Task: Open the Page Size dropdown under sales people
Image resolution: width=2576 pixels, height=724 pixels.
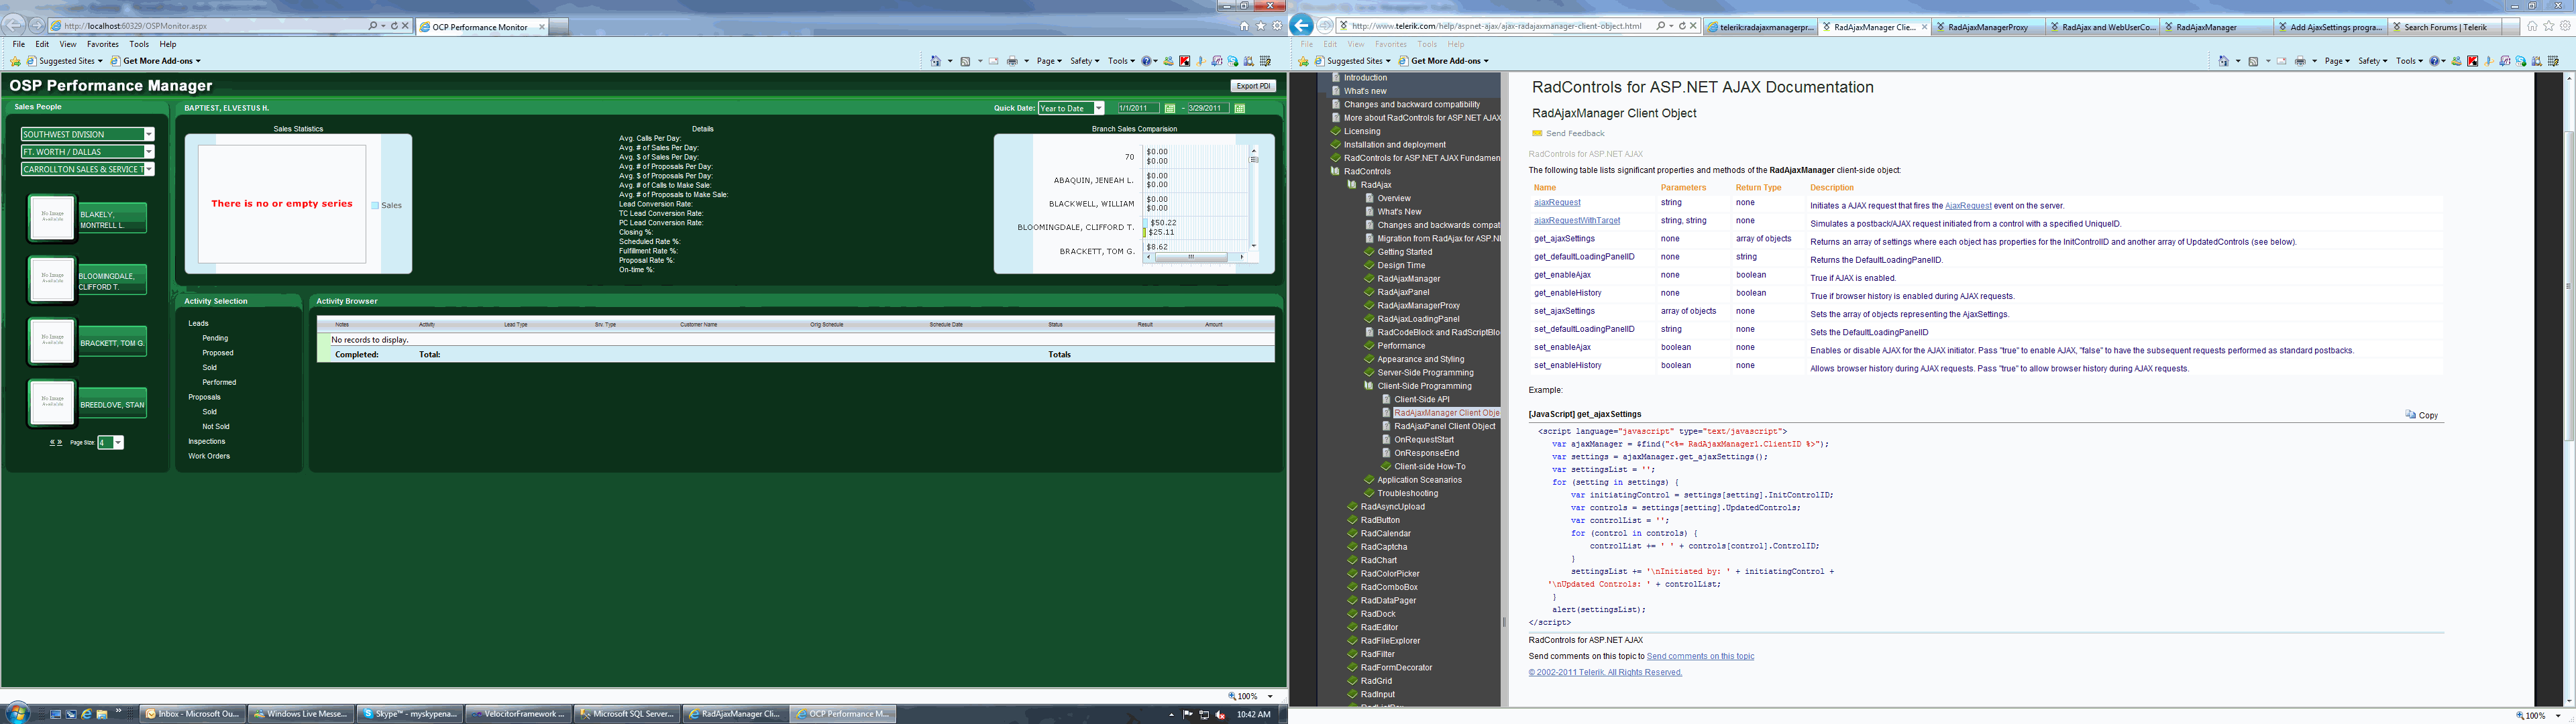Action: tap(118, 443)
